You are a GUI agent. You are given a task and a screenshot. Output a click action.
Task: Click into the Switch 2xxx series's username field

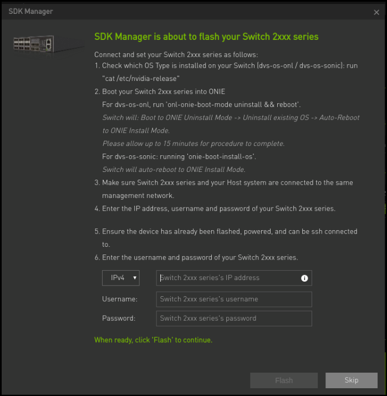[x=234, y=299]
